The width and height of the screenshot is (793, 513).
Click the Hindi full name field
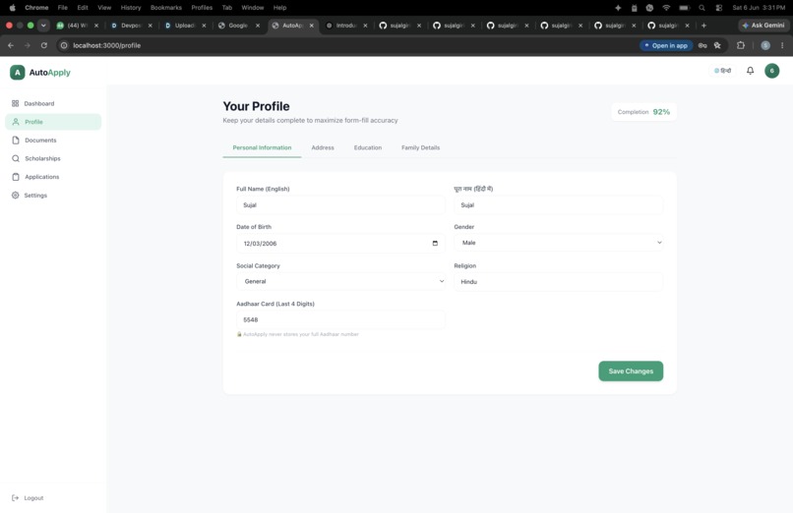coord(558,205)
